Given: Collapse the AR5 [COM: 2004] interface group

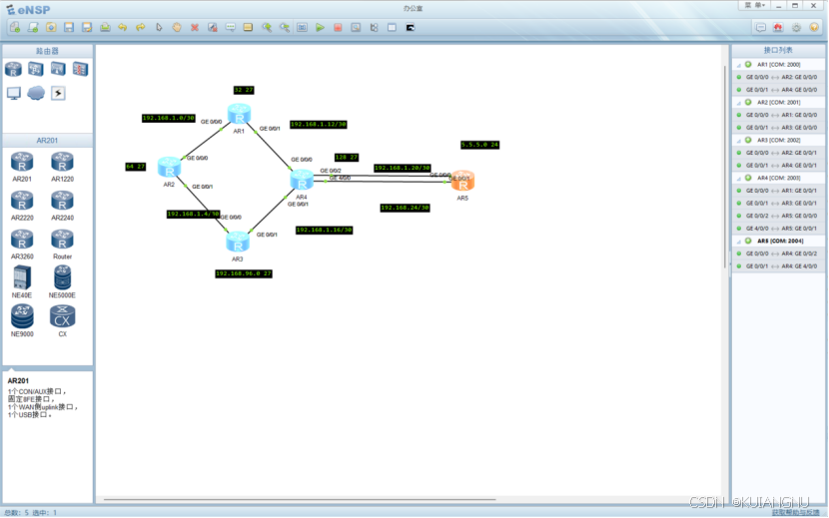Looking at the screenshot, I should click(738, 242).
